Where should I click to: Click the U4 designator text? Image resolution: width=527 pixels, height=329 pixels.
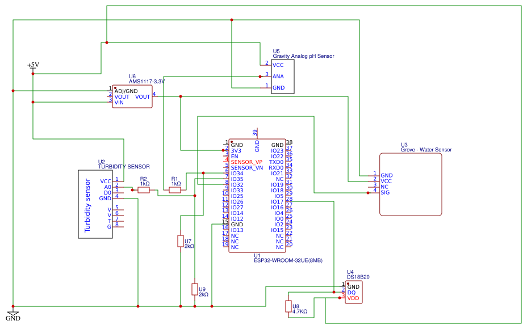tap(350, 272)
